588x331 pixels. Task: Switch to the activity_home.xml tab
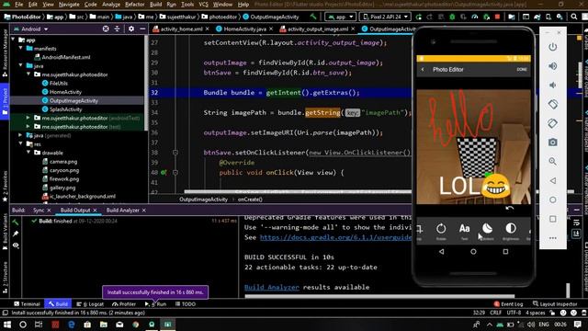(x=181, y=29)
